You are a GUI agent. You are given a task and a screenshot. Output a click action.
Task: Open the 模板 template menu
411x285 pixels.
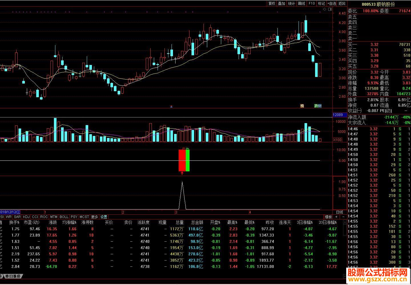[x=329, y=217]
